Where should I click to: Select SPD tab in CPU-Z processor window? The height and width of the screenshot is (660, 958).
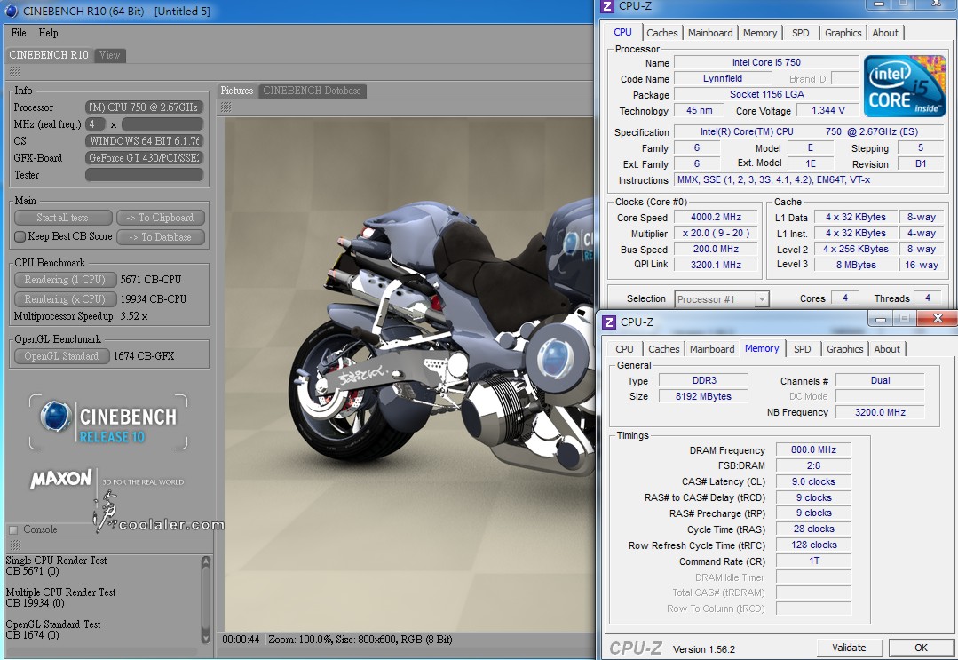click(x=800, y=33)
